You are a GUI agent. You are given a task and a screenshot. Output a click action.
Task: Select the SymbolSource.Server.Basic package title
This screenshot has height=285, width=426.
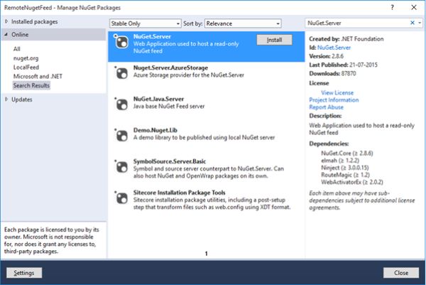170,161
